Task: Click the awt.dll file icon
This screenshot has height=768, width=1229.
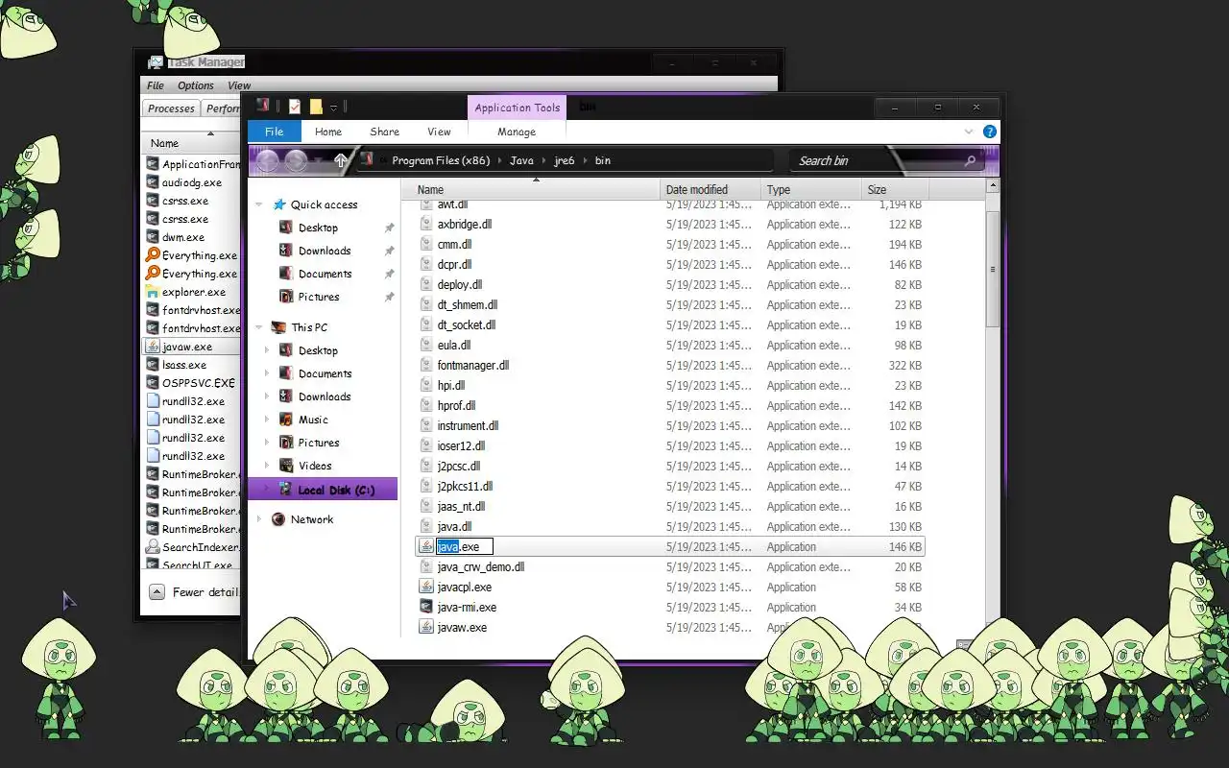Action: pyautogui.click(x=427, y=204)
